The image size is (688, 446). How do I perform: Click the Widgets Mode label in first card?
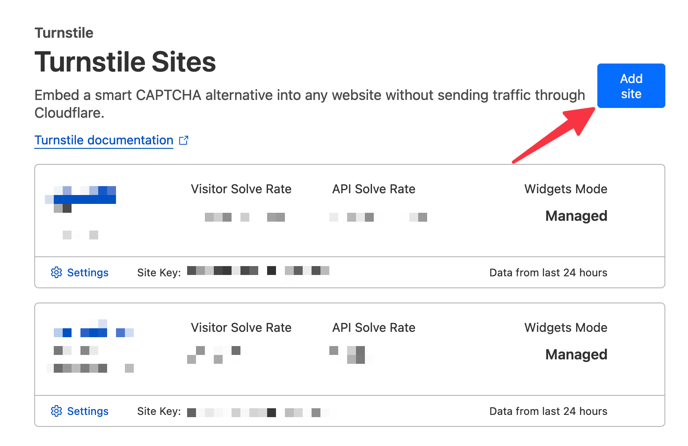(x=566, y=189)
